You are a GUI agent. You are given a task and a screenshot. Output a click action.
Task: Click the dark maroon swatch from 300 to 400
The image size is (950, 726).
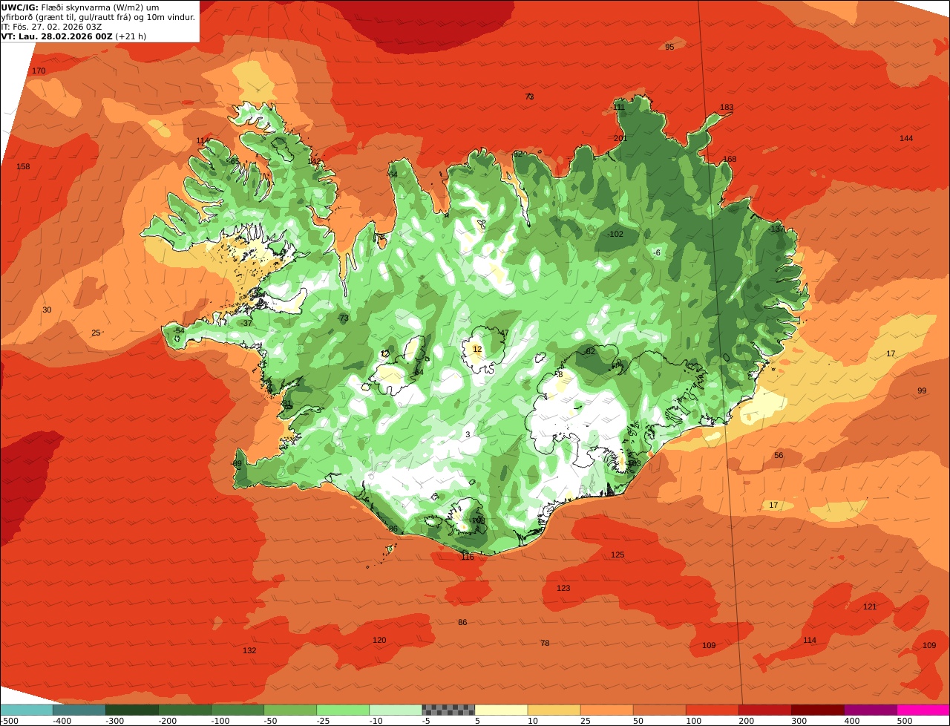pyautogui.click(x=818, y=710)
